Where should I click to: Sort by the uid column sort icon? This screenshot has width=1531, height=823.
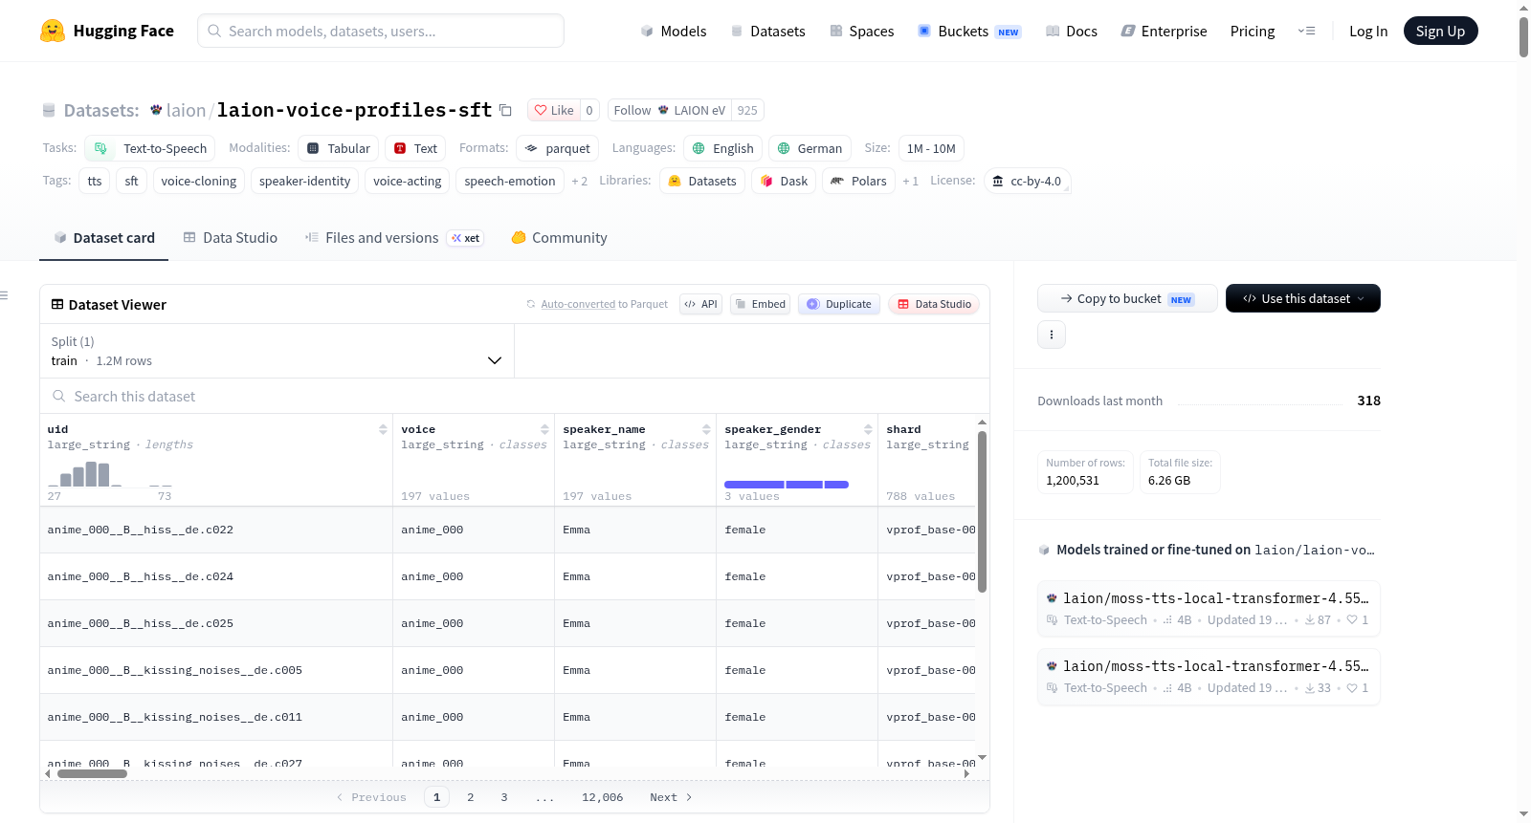point(383,429)
